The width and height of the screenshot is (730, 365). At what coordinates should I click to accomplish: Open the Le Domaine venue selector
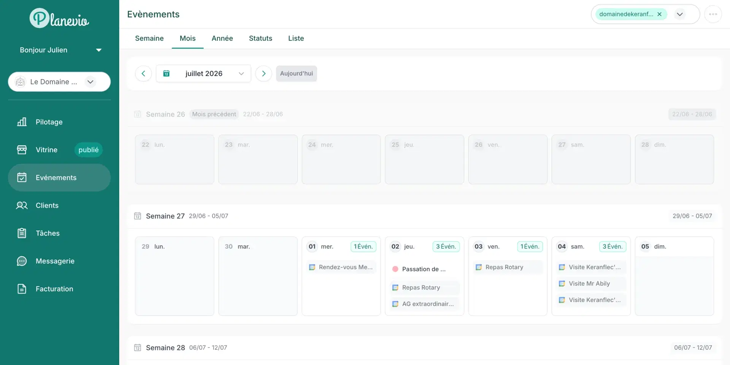pos(59,82)
